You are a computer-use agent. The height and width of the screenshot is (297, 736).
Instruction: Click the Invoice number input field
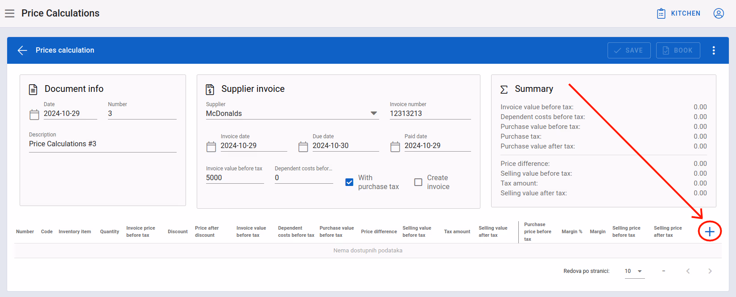tap(430, 113)
